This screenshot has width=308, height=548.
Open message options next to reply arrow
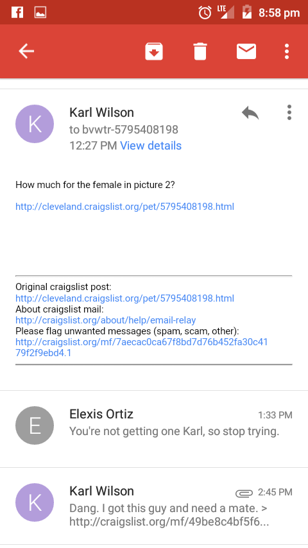click(x=289, y=112)
